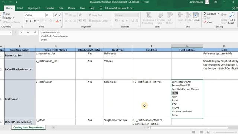Screen dimensions: 238x134
Task: Open the Format cells menu
Action: point(196,18)
